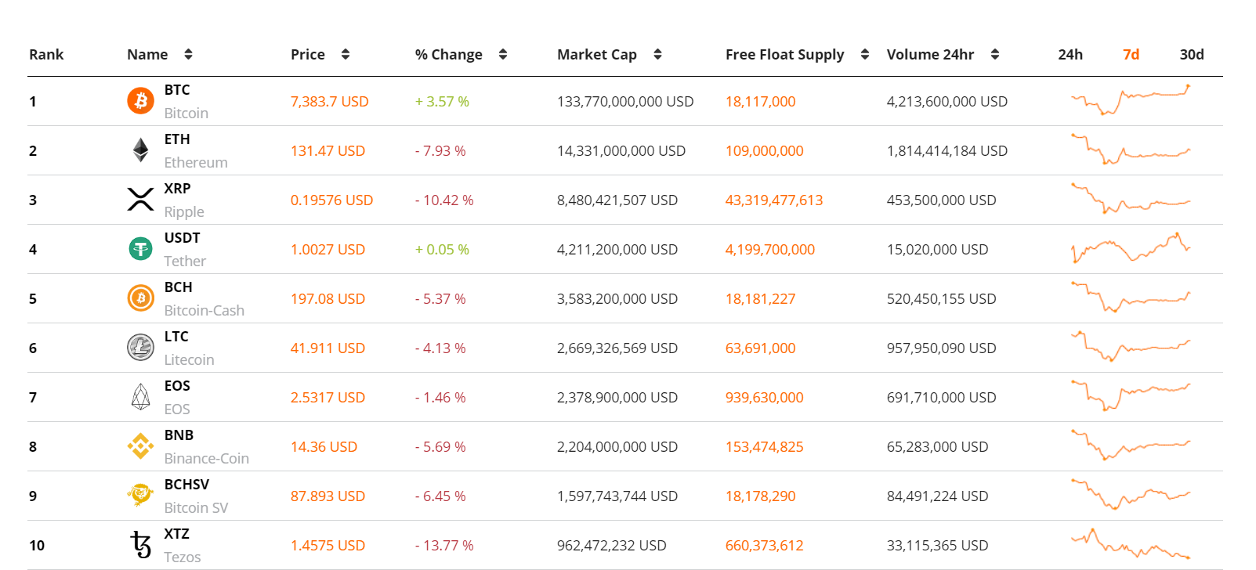Click the Bitcoin 7d sparkline chart
Screen dimensions: 1256x570
click(1131, 101)
